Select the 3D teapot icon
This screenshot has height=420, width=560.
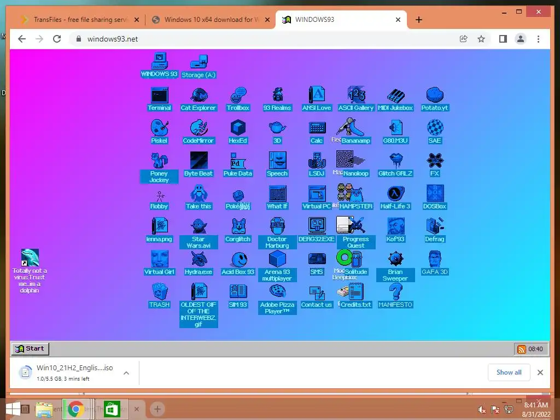tap(277, 132)
